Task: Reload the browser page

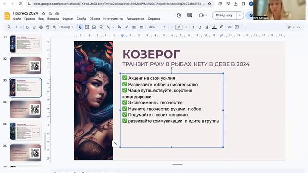Action: (x=20, y=4)
